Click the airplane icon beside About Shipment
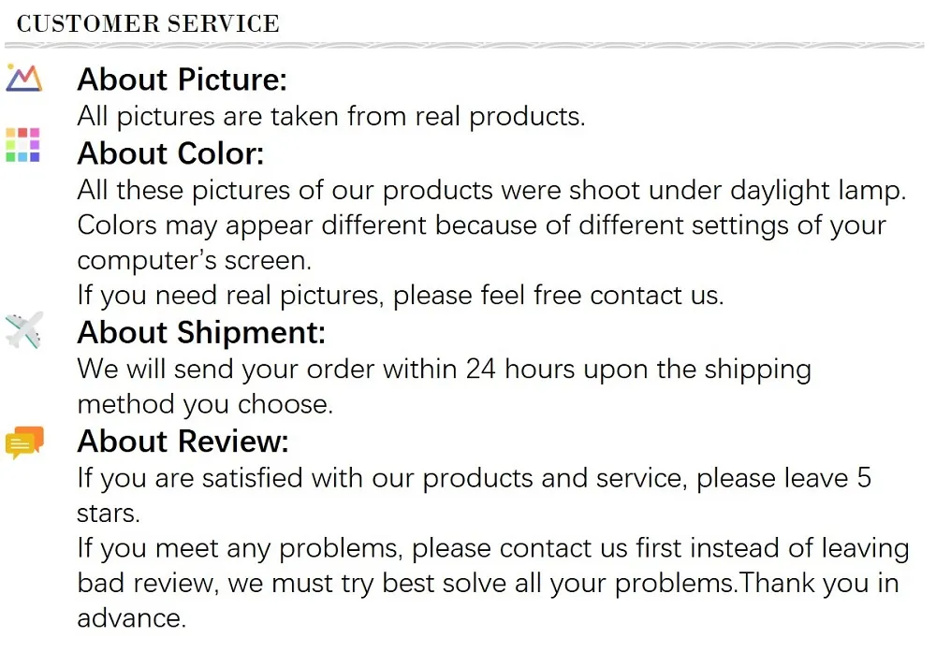Viewport: 936px width, 652px height. (x=24, y=329)
